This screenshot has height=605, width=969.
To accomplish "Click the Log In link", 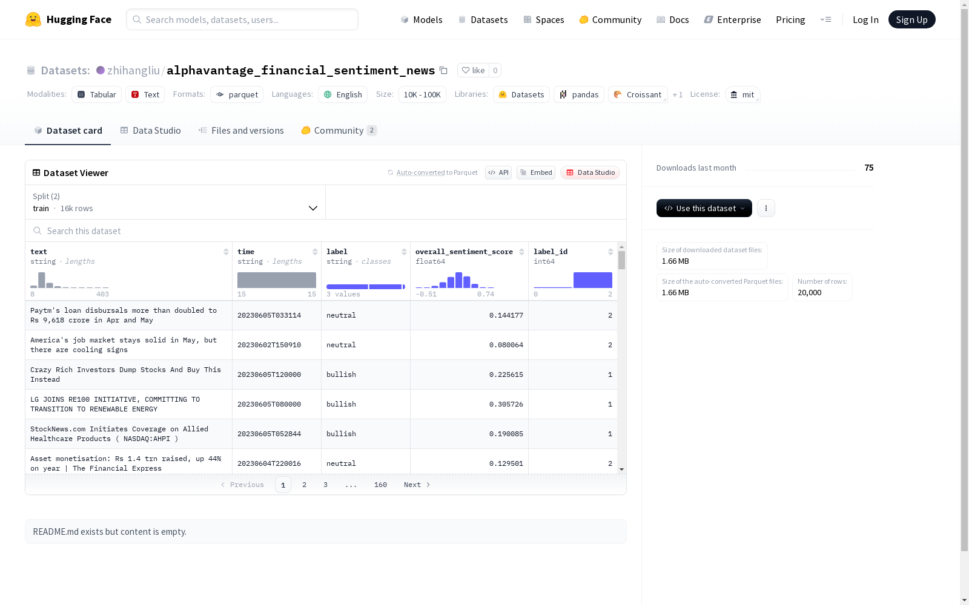I will pos(865,19).
